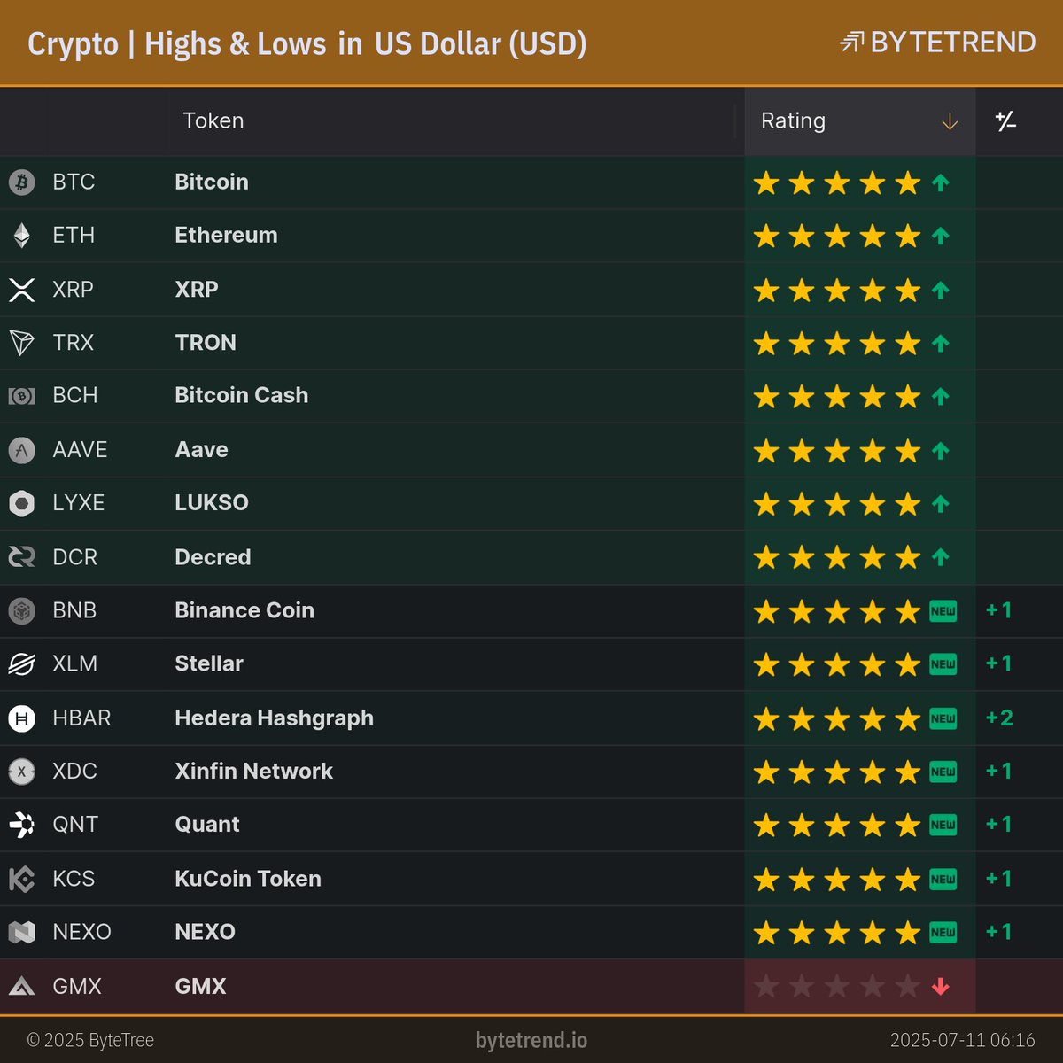Click the Stellar token name
The width and height of the screenshot is (1063, 1063).
[x=209, y=663]
